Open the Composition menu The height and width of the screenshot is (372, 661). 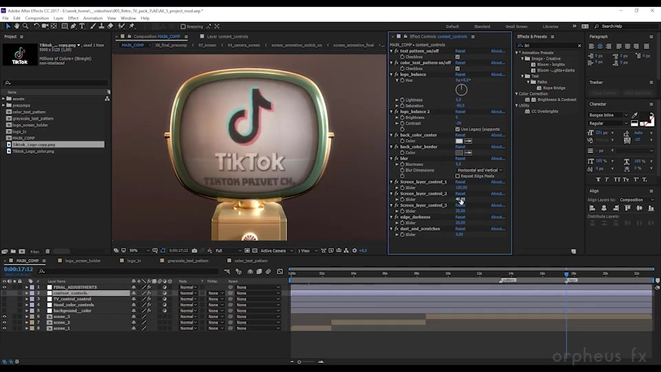[x=36, y=18]
